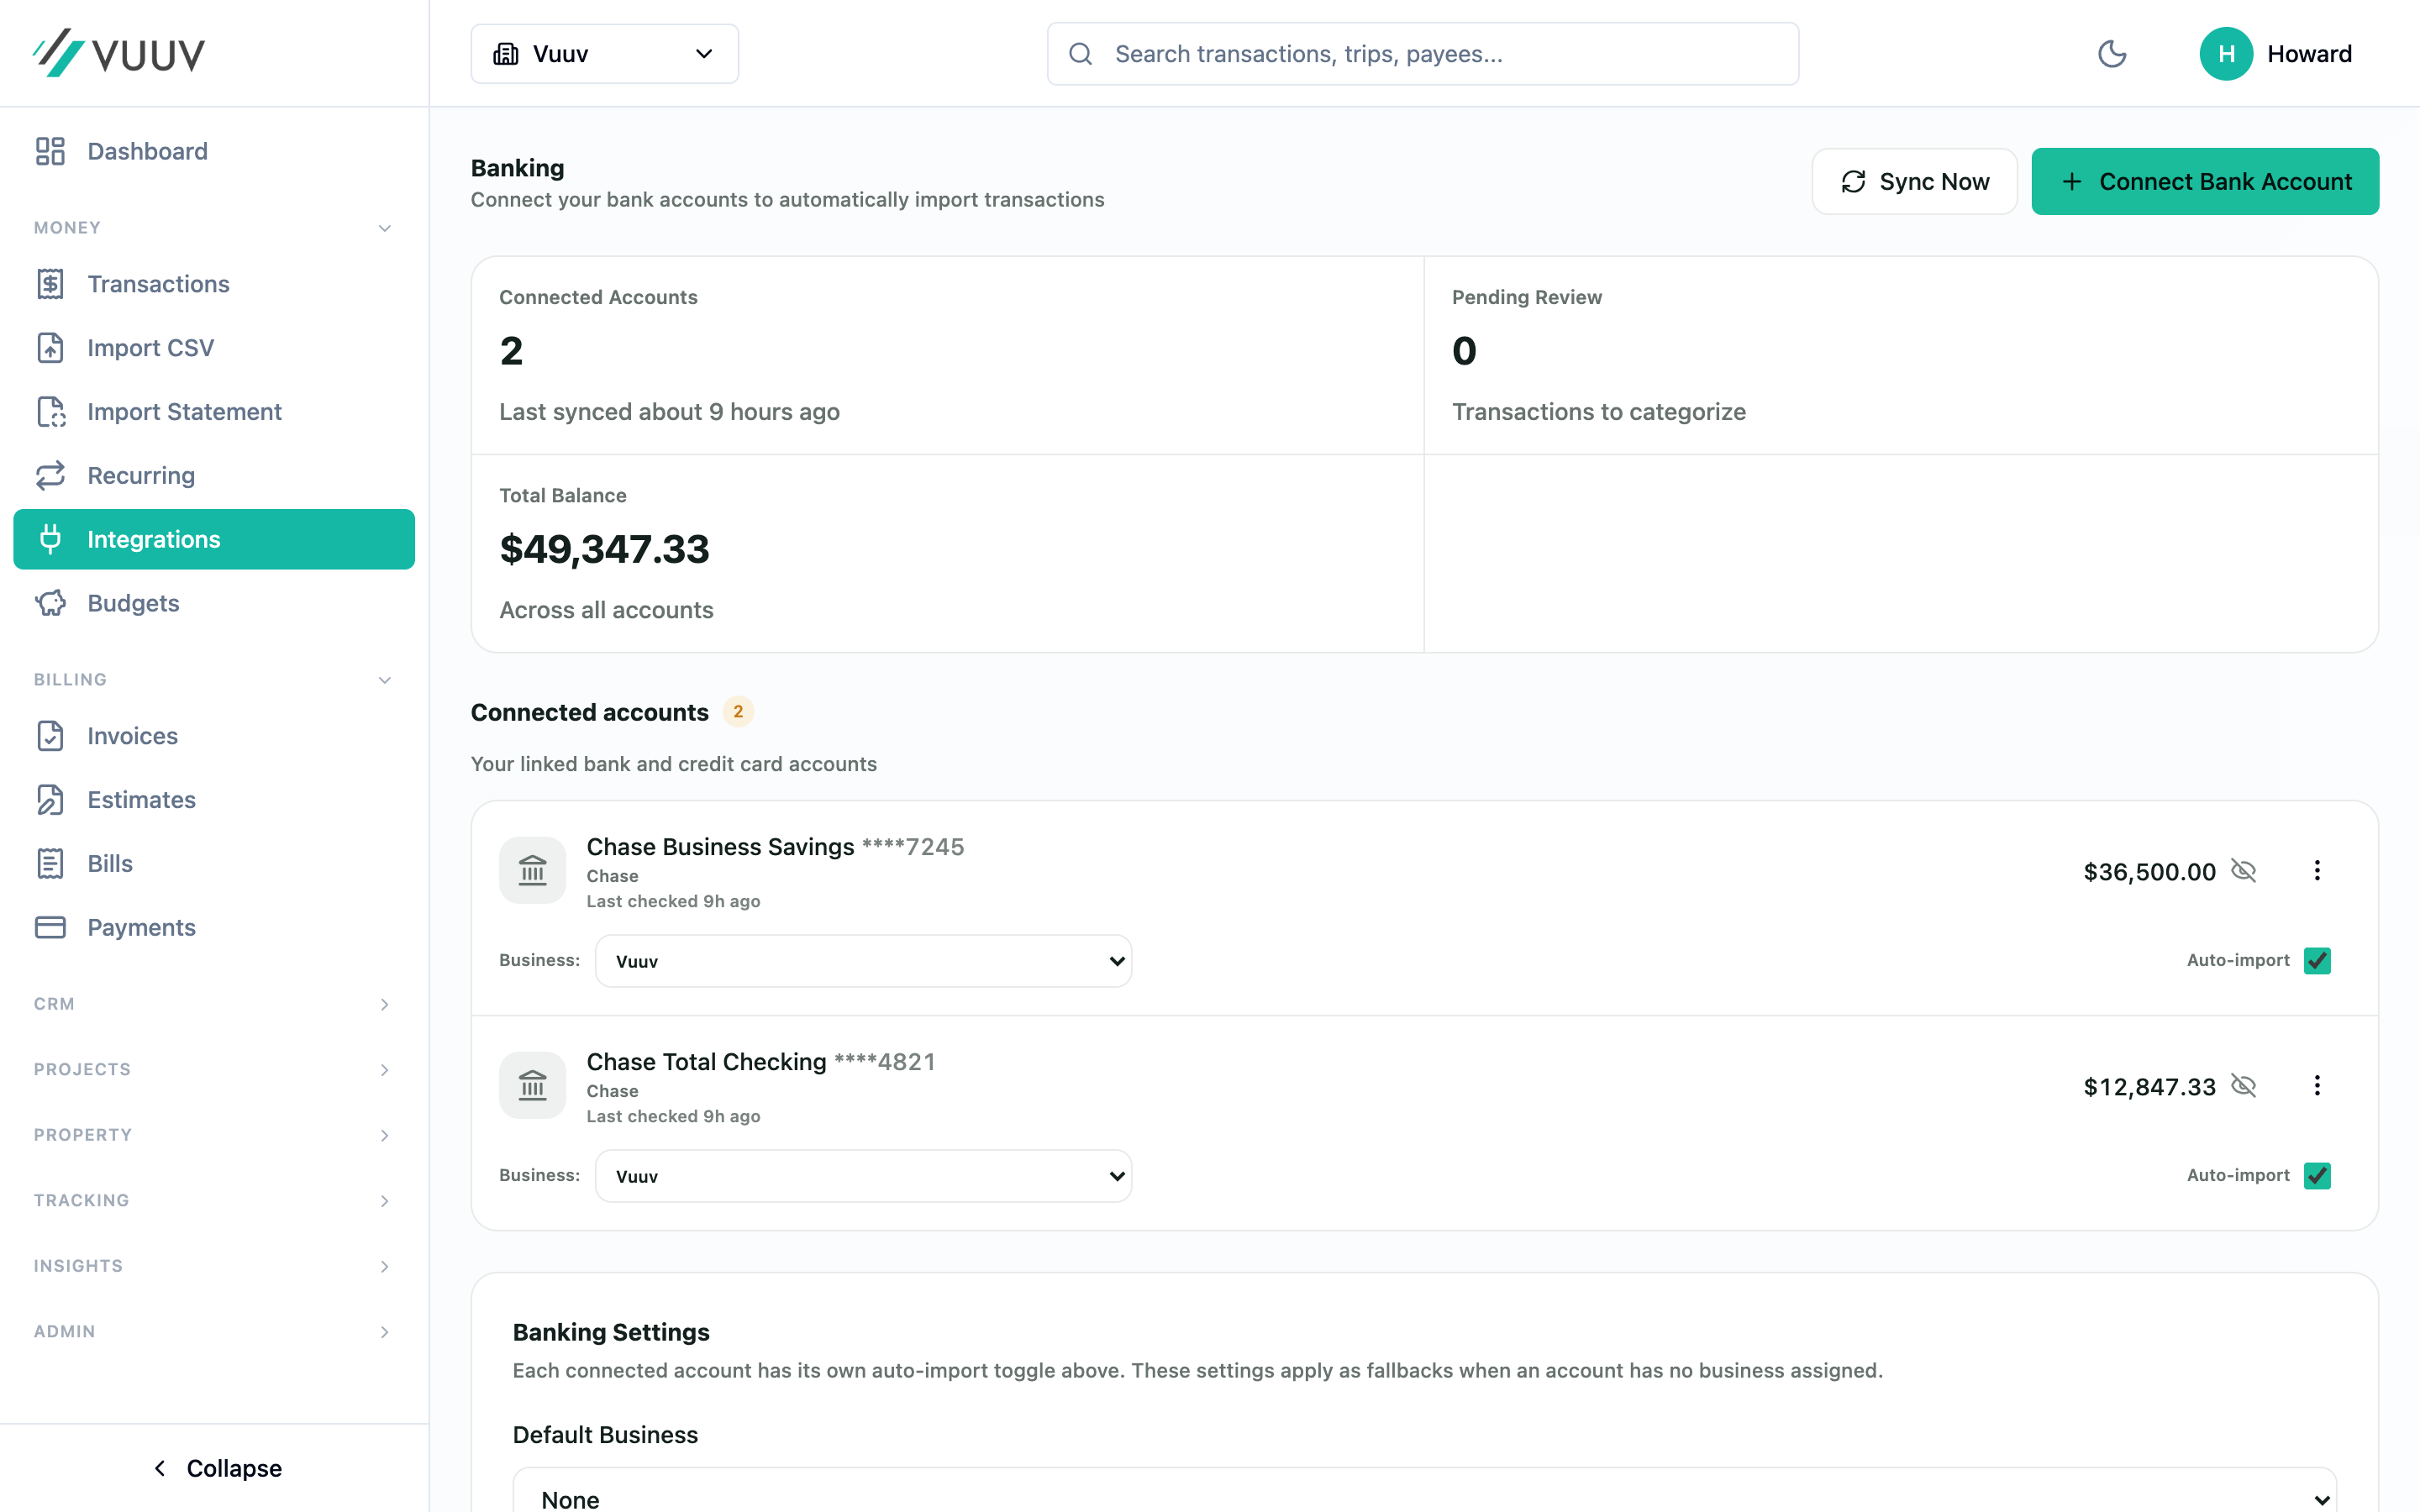Click the Transactions receipt icon
This screenshot has height=1512, width=2420.
point(50,284)
